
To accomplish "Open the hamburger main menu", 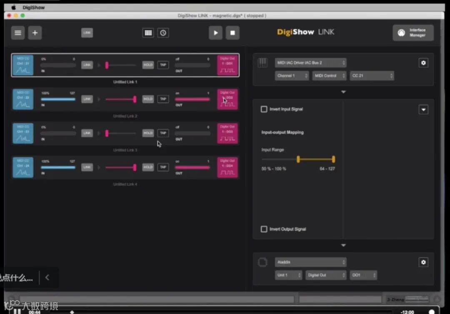I will tap(18, 33).
